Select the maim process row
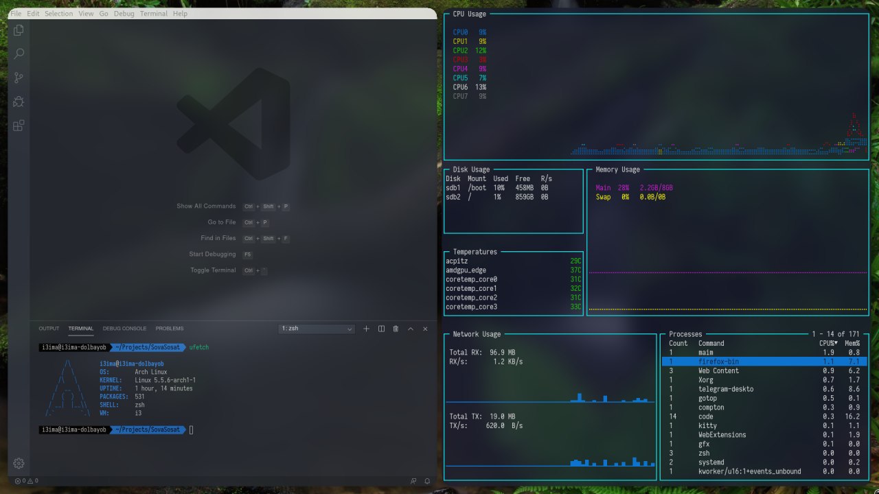879x494 pixels. tap(765, 352)
